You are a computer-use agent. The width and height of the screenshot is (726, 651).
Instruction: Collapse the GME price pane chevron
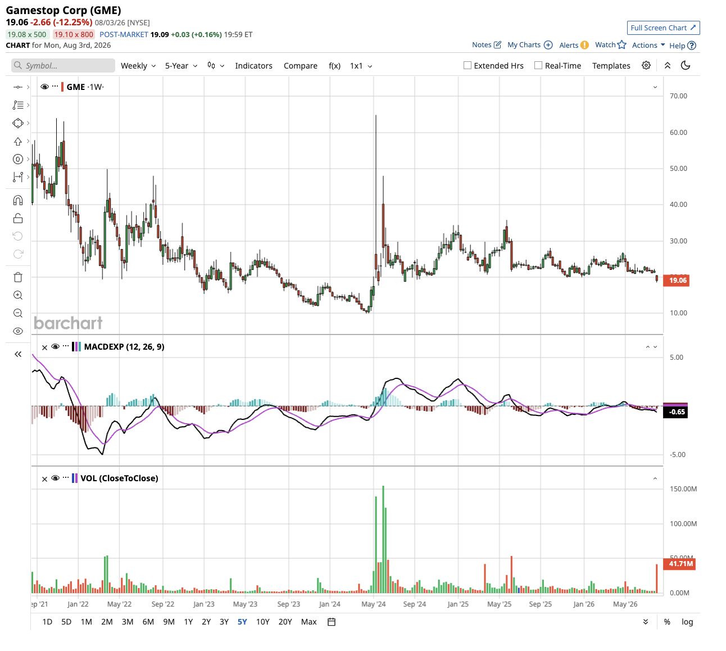pyautogui.click(x=655, y=87)
